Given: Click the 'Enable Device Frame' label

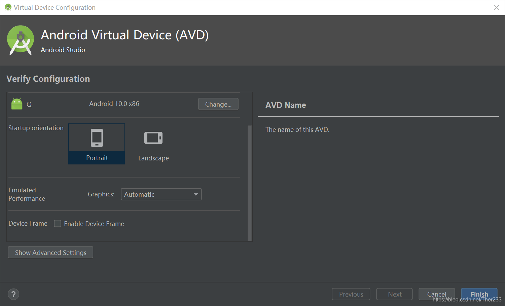Looking at the screenshot, I should [94, 224].
